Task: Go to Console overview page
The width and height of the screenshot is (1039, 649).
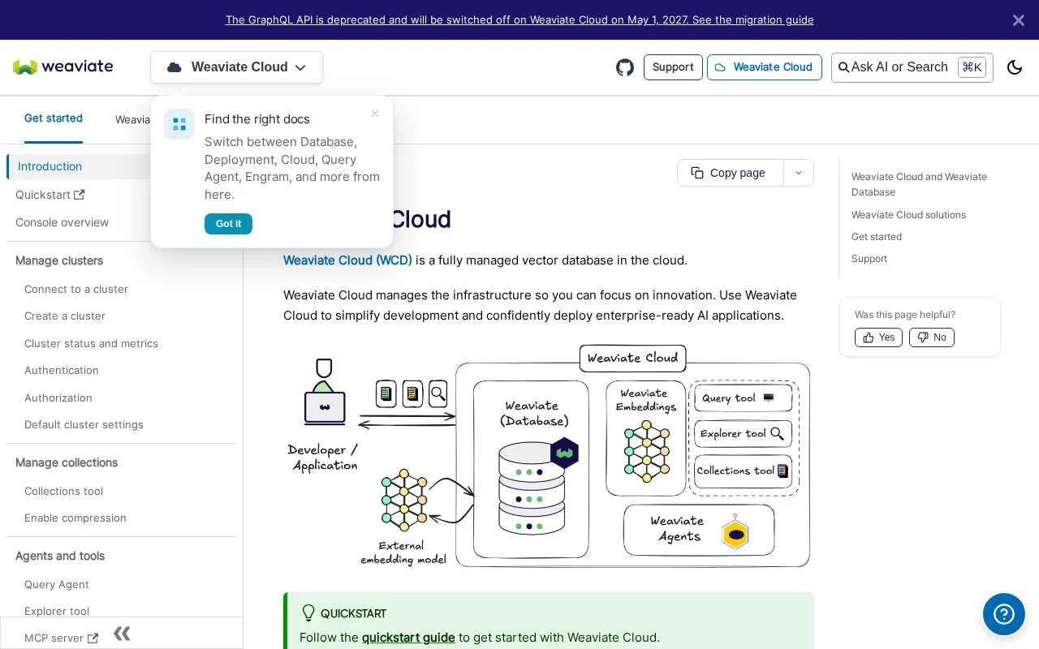Action: click(62, 222)
